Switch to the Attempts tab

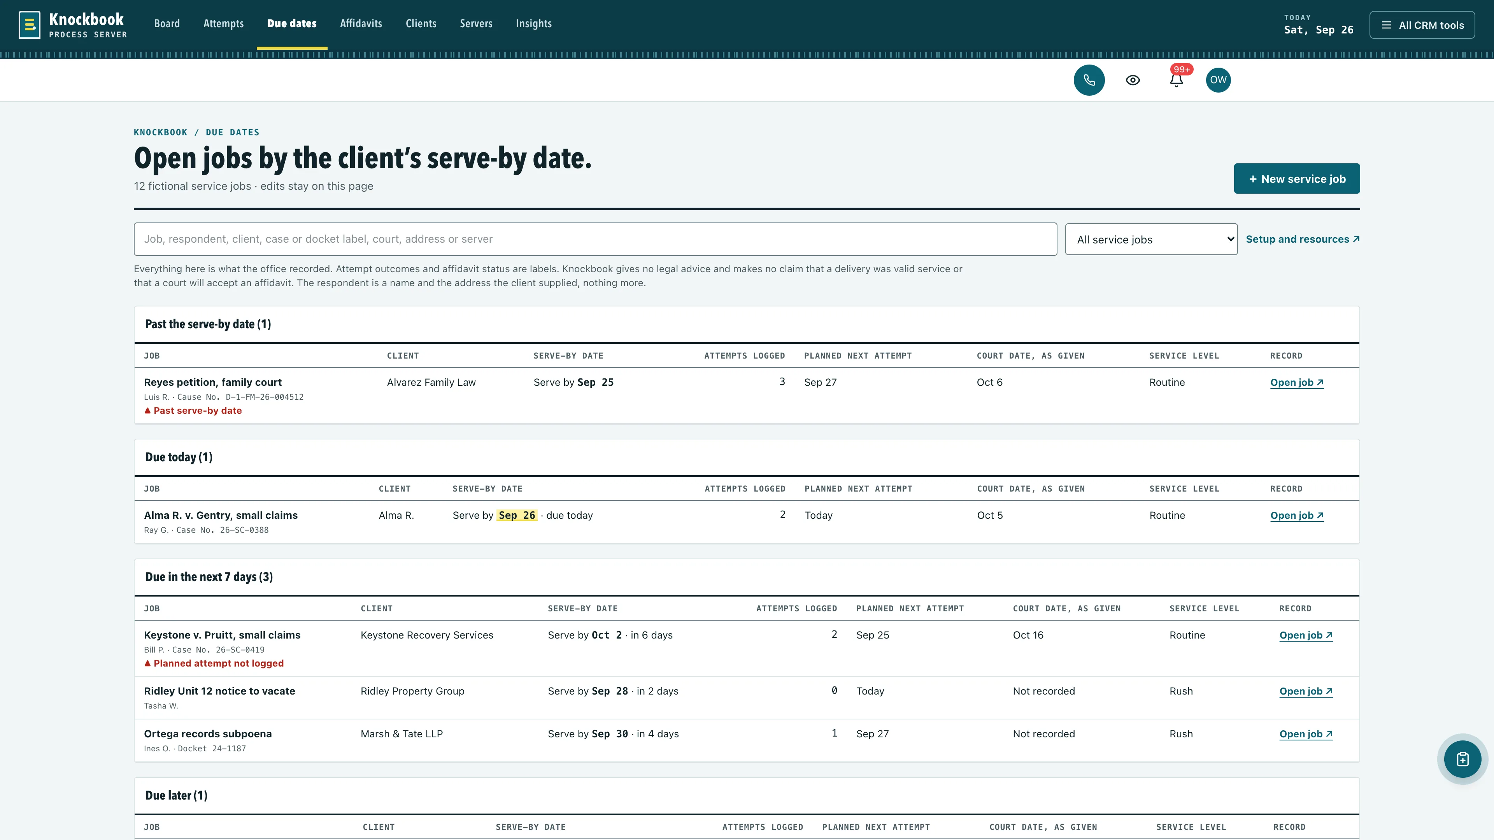tap(223, 24)
